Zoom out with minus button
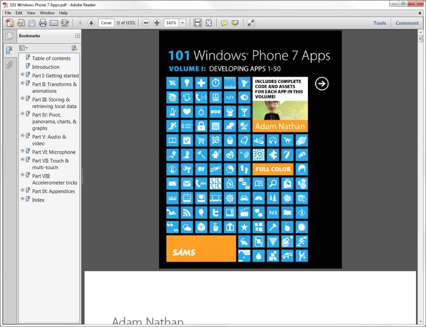This screenshot has width=426, height=327. pyautogui.click(x=146, y=23)
